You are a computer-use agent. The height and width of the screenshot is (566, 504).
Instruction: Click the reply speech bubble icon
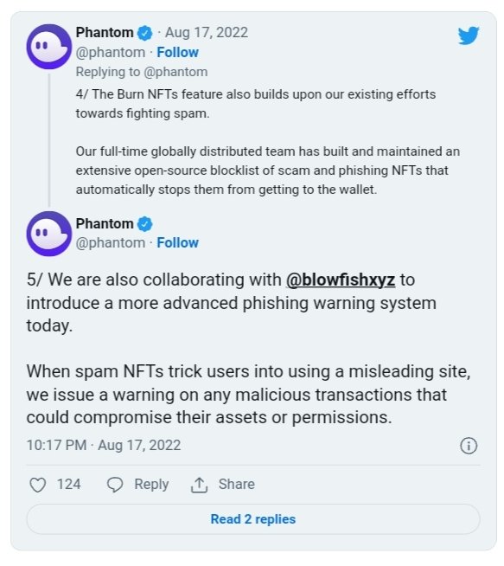point(115,485)
